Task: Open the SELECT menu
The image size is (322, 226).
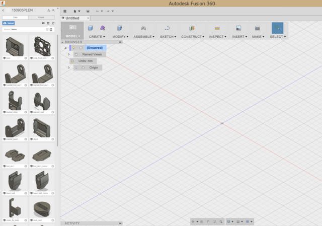Action: [278, 37]
